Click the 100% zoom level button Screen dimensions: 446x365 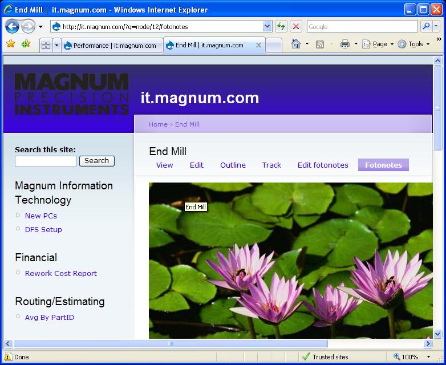pyautogui.click(x=406, y=357)
